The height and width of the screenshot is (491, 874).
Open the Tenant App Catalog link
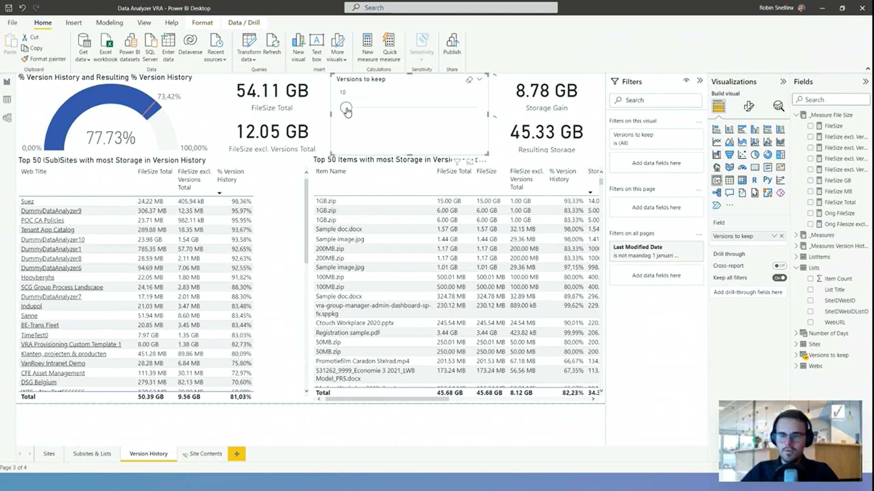pos(47,230)
